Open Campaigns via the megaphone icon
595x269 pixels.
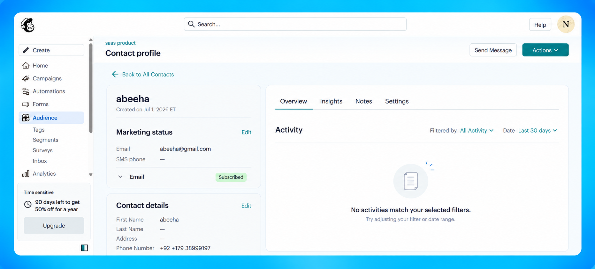tap(26, 78)
